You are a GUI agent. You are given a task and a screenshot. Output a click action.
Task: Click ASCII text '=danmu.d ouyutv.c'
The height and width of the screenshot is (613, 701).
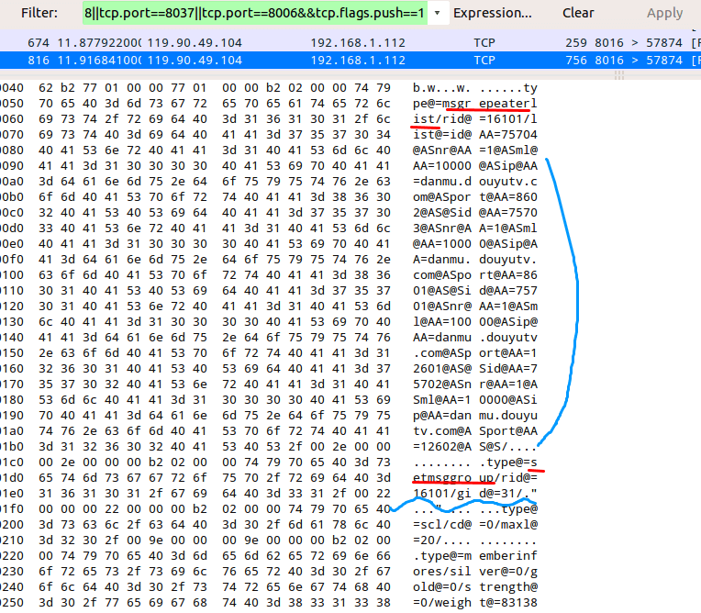point(474,182)
